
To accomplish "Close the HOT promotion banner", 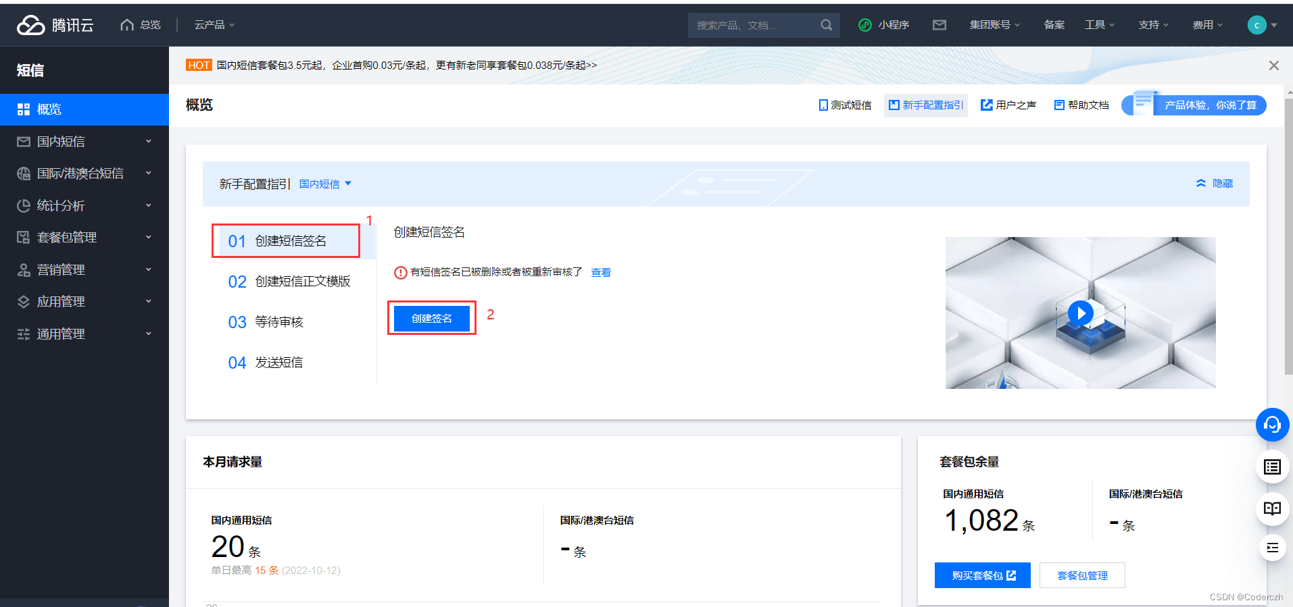I will point(1273,65).
